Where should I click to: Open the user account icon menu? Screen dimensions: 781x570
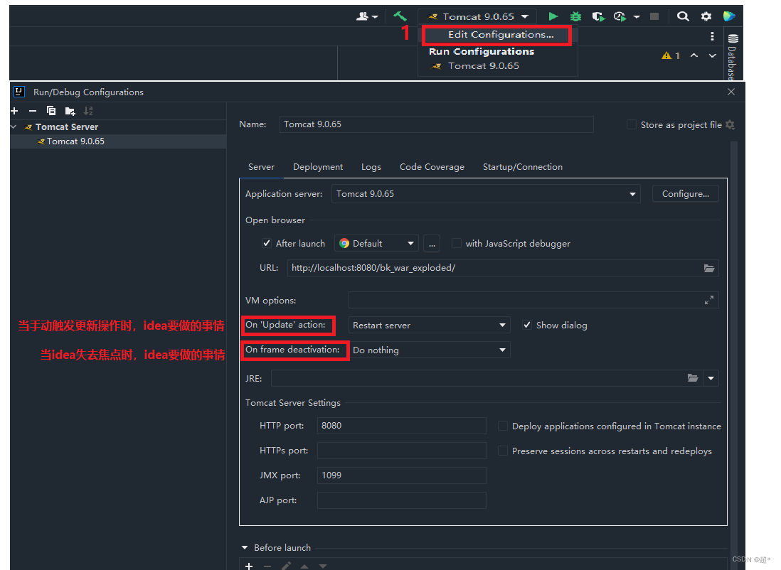(367, 16)
